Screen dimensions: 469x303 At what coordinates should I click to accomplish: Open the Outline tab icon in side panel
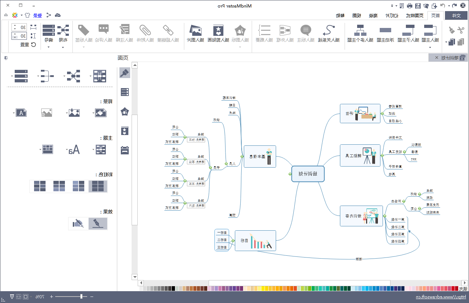point(125,92)
